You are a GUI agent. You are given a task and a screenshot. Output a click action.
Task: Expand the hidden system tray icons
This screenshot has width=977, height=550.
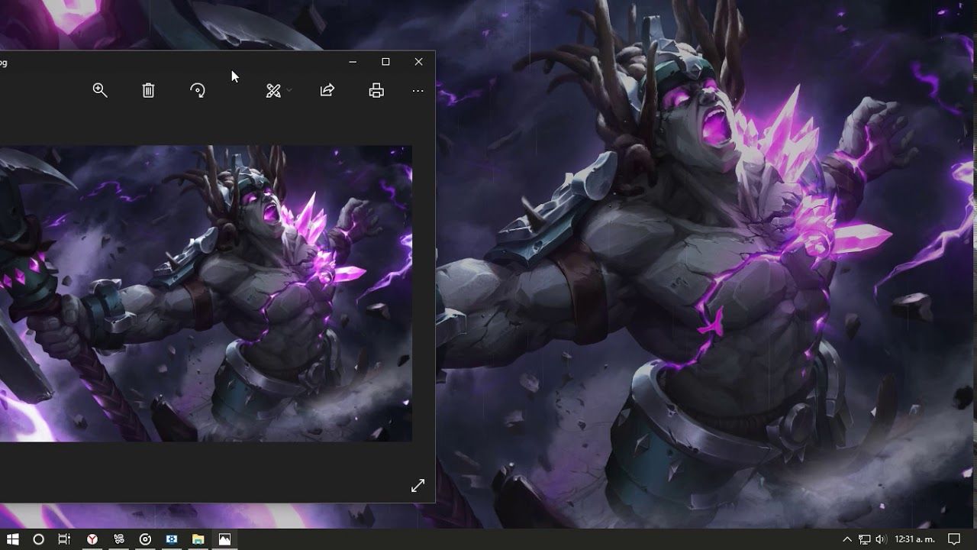point(847,539)
